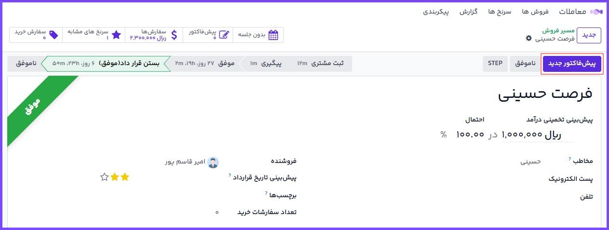Set priority to the third (empty) star
This screenshot has height=230, width=609.
coord(104,177)
